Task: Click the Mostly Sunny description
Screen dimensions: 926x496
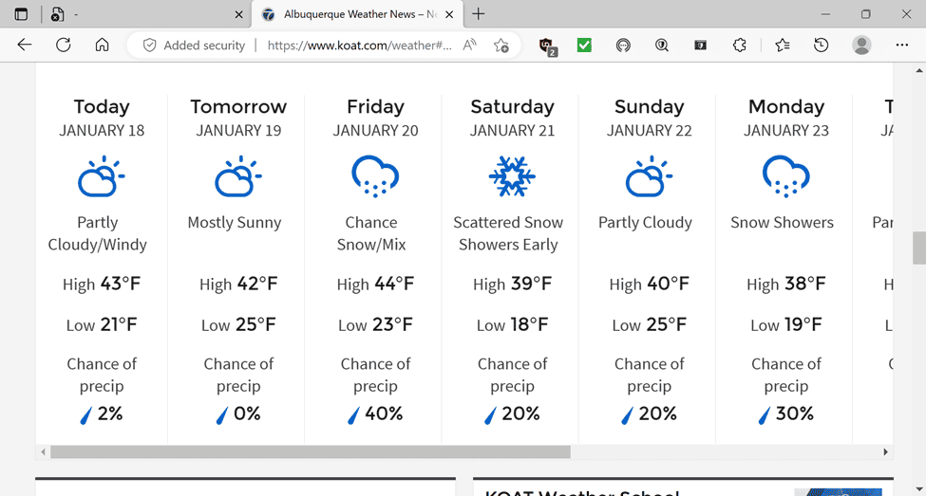Action: point(235,222)
